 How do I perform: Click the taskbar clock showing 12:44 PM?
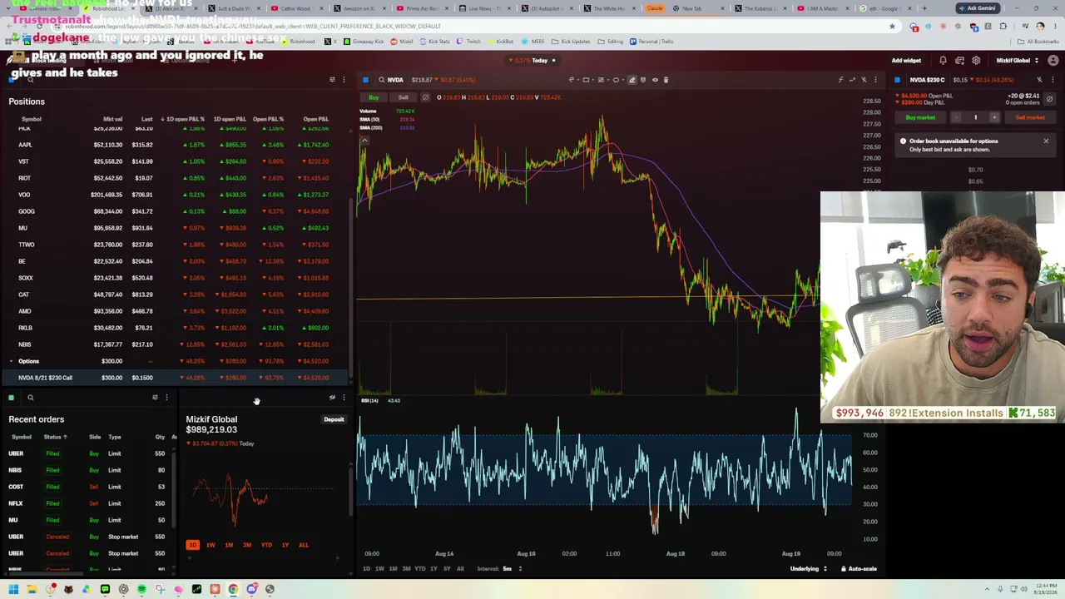[x=1046, y=589]
